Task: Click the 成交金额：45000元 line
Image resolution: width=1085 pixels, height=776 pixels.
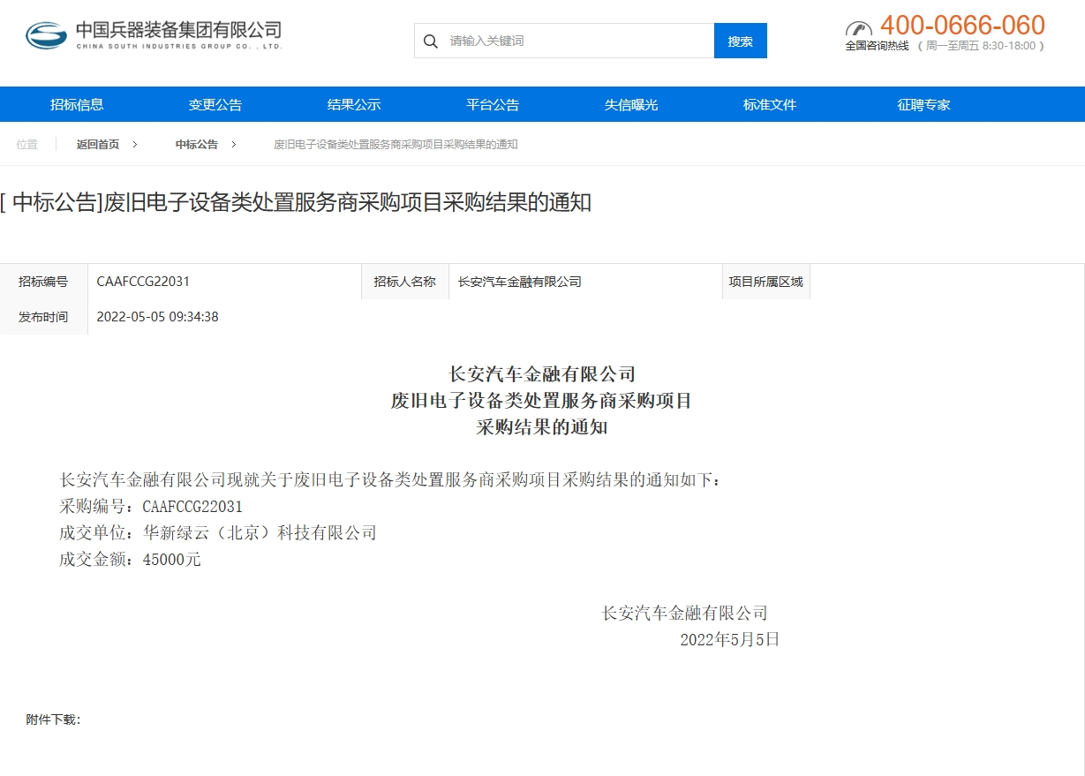Action: 130,559
